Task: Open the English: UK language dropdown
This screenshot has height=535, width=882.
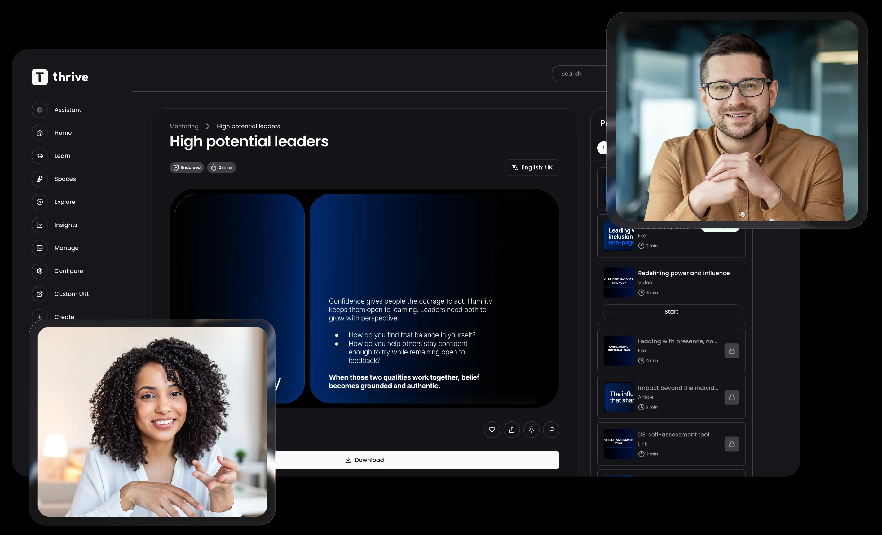Action: tap(532, 167)
